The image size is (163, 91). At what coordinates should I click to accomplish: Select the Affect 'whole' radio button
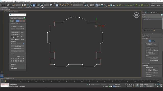[15, 39]
